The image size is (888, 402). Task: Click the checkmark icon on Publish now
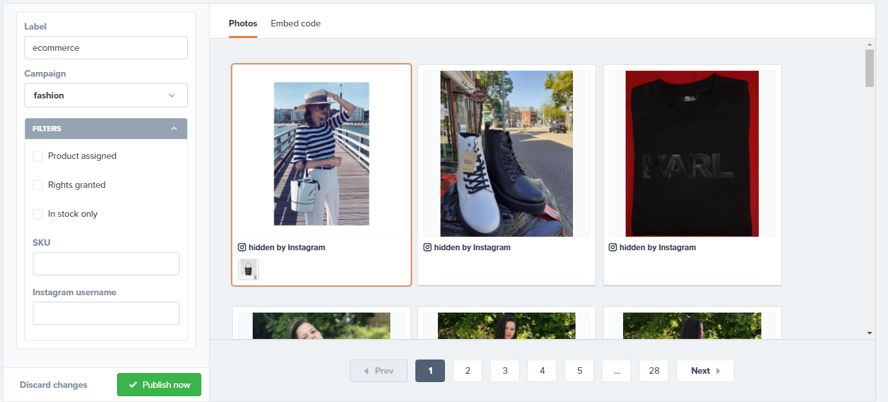(133, 385)
